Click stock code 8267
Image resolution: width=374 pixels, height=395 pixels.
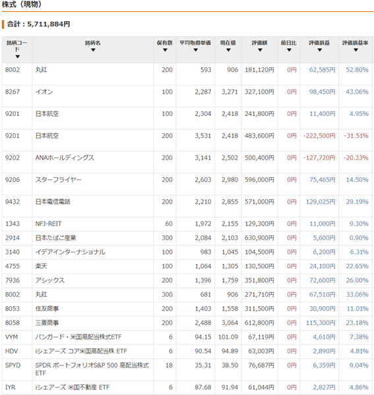point(13,92)
